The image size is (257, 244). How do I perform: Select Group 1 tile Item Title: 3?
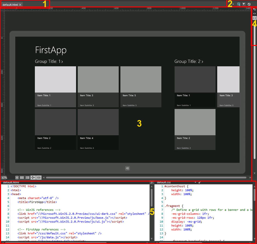point(98,87)
